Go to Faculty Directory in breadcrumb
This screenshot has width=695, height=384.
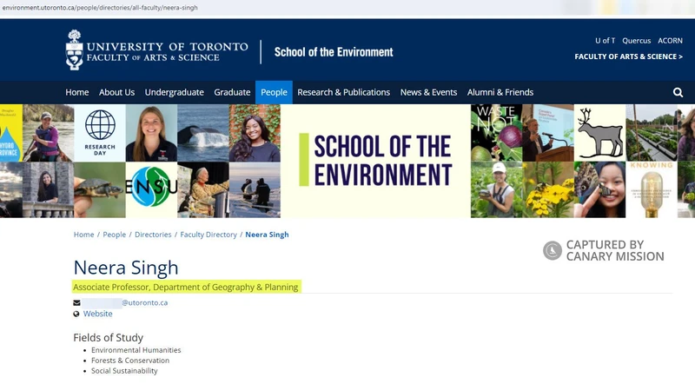point(208,235)
